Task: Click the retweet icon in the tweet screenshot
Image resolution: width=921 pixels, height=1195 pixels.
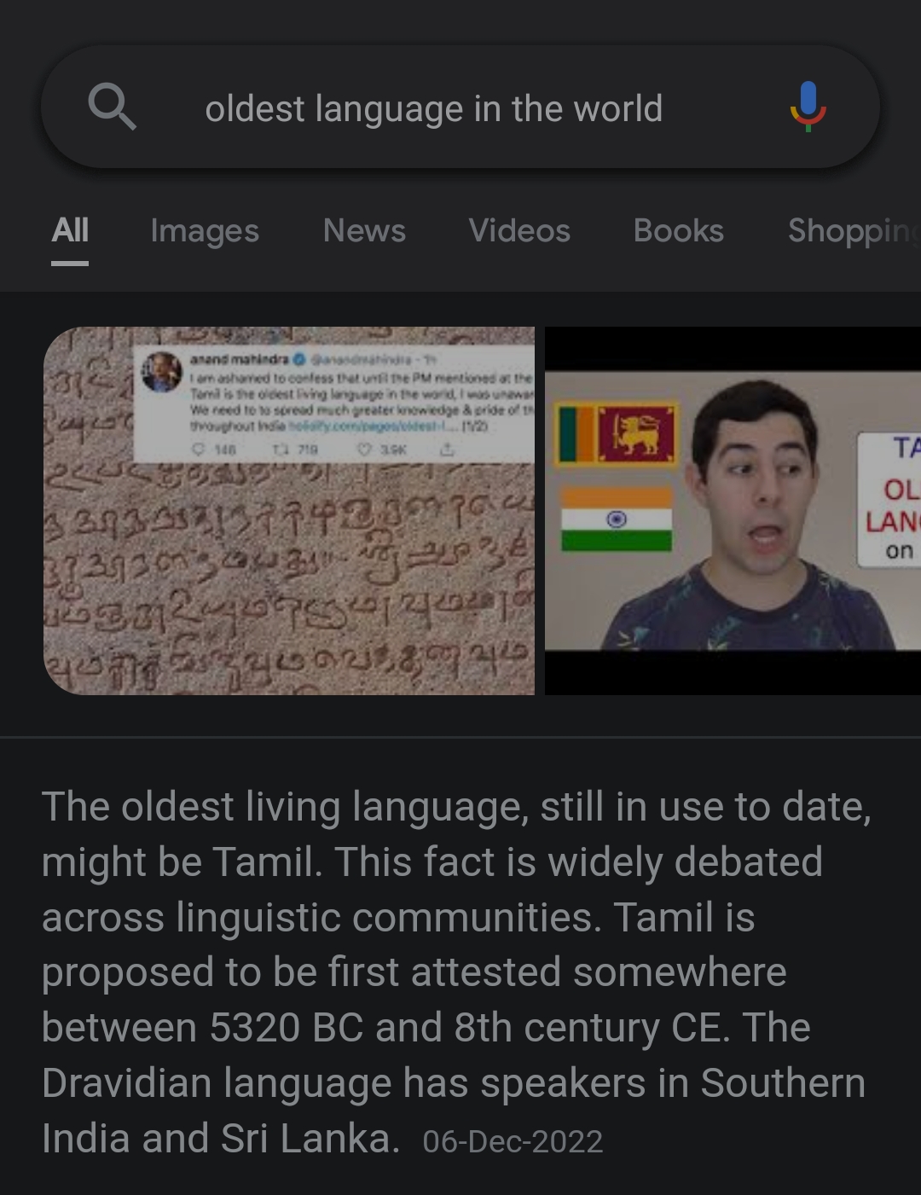Action: click(278, 448)
